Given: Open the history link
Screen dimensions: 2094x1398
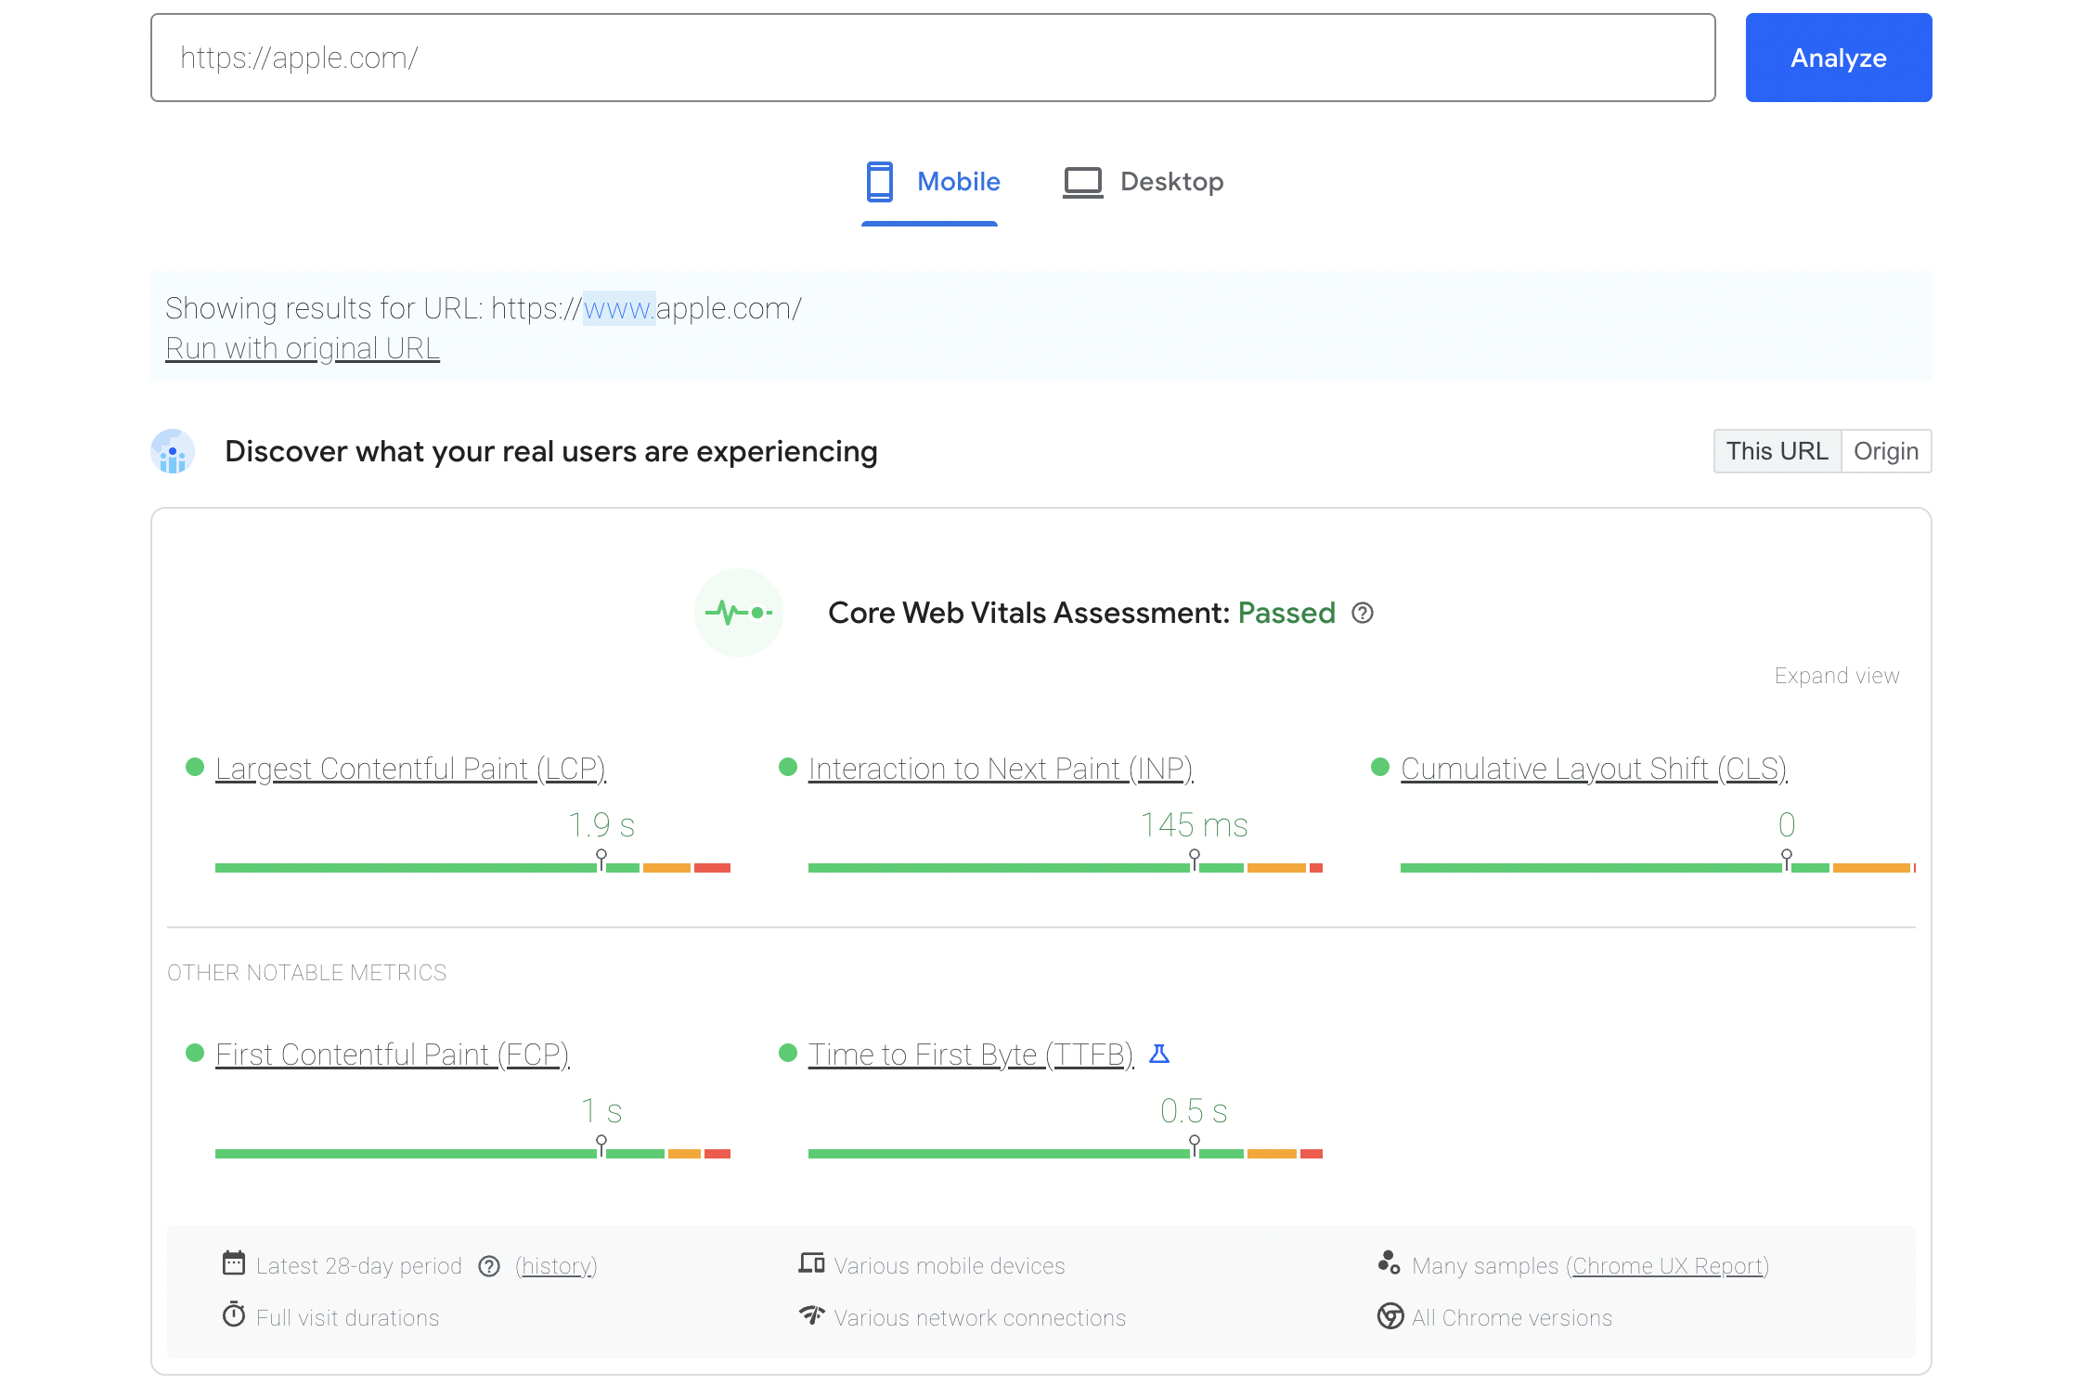Looking at the screenshot, I should tap(556, 1266).
